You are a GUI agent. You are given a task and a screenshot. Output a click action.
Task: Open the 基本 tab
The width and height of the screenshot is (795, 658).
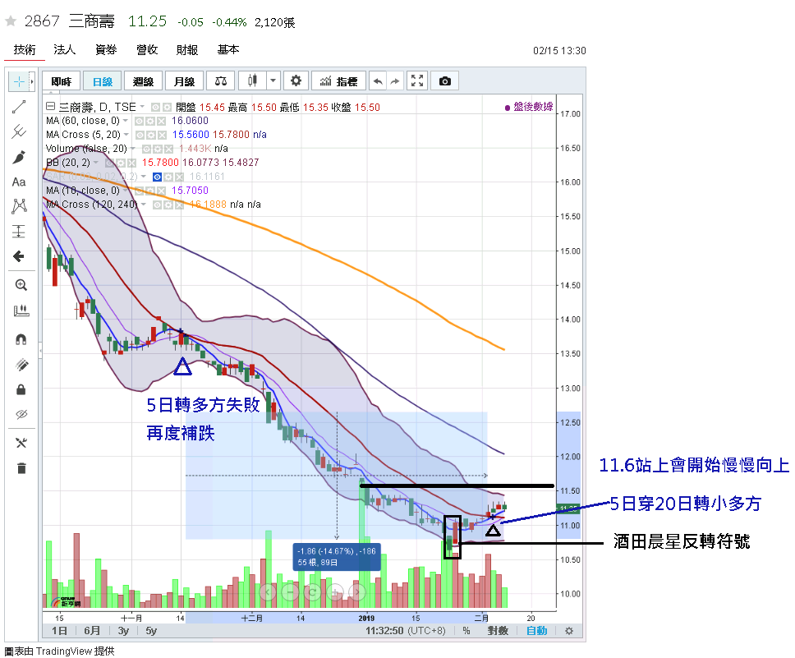tap(228, 50)
